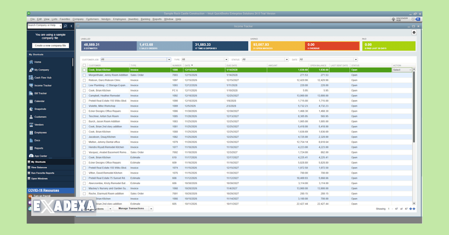
Task: Open the Reports menu
Action: (157, 19)
